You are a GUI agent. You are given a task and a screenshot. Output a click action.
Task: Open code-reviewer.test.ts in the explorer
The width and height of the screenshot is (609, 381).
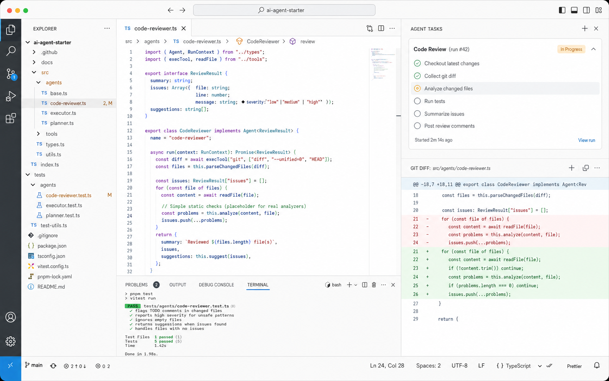[69, 195]
